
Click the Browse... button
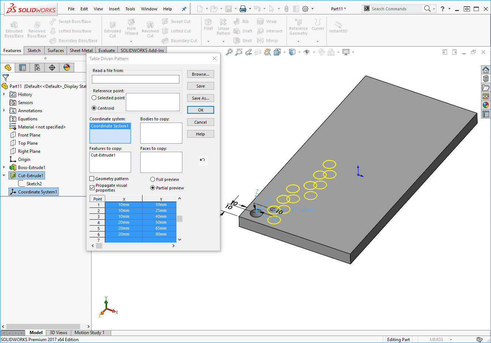tap(200, 74)
